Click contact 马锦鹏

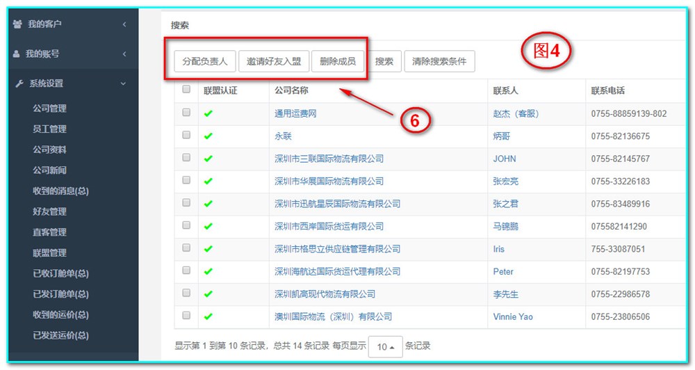[x=506, y=227]
